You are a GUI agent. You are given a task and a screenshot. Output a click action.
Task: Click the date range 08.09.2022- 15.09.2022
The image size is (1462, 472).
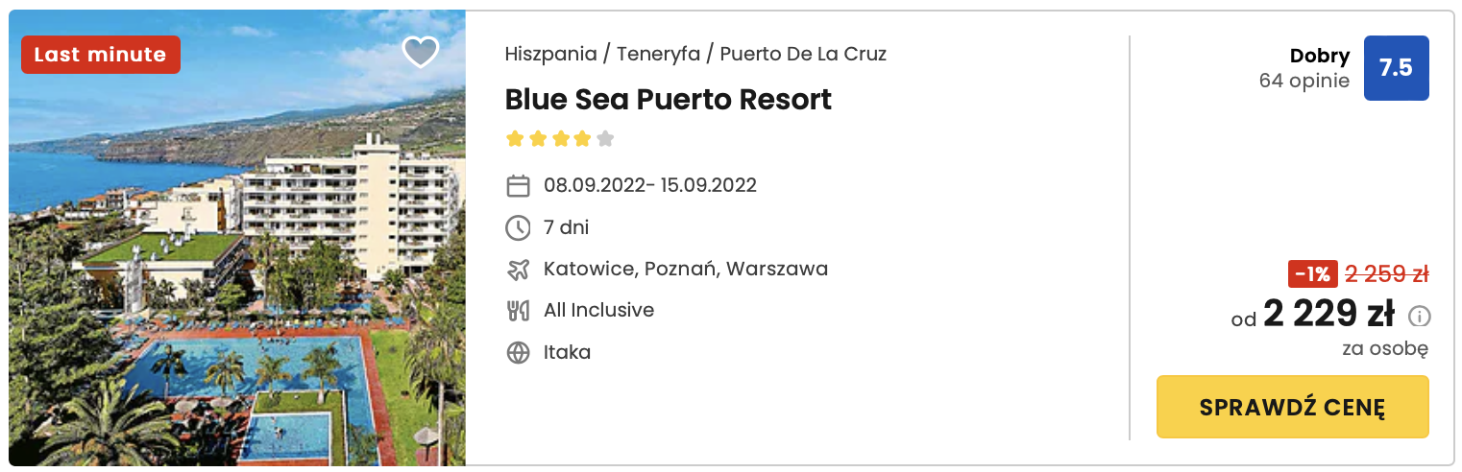tap(650, 185)
